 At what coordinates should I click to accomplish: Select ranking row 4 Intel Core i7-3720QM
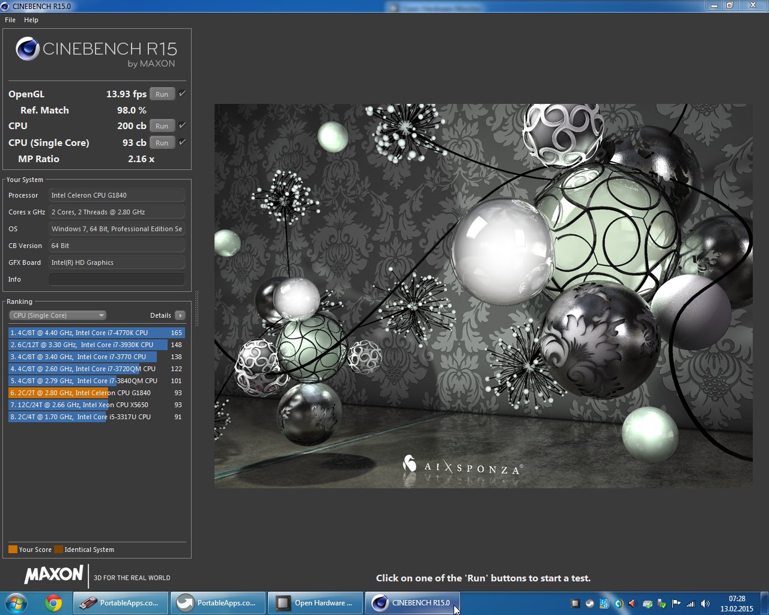(96, 369)
